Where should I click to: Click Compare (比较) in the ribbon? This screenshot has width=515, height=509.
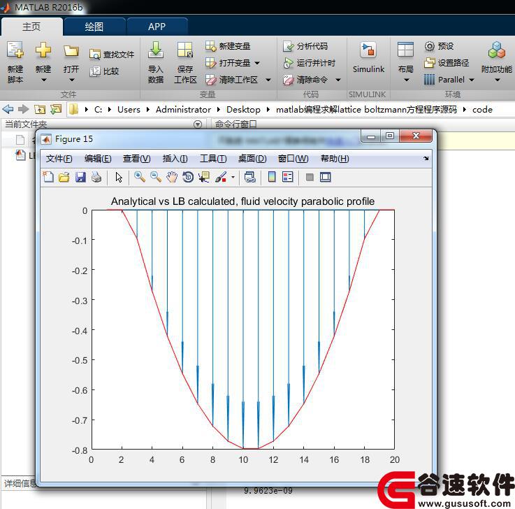pos(104,71)
